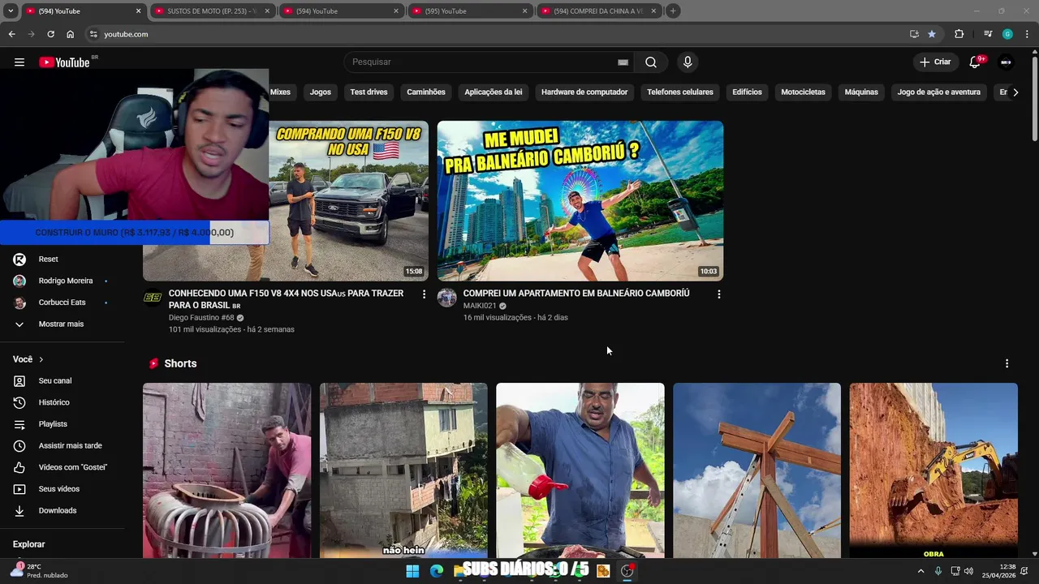The image size is (1039, 584).
Task: View site information icon in address bar
Action: (x=93, y=34)
